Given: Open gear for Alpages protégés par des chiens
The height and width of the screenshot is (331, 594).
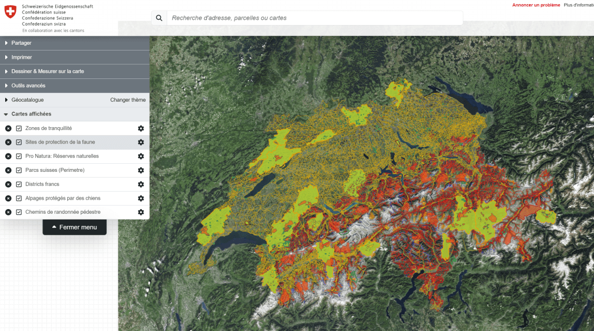Looking at the screenshot, I should pyautogui.click(x=141, y=199).
